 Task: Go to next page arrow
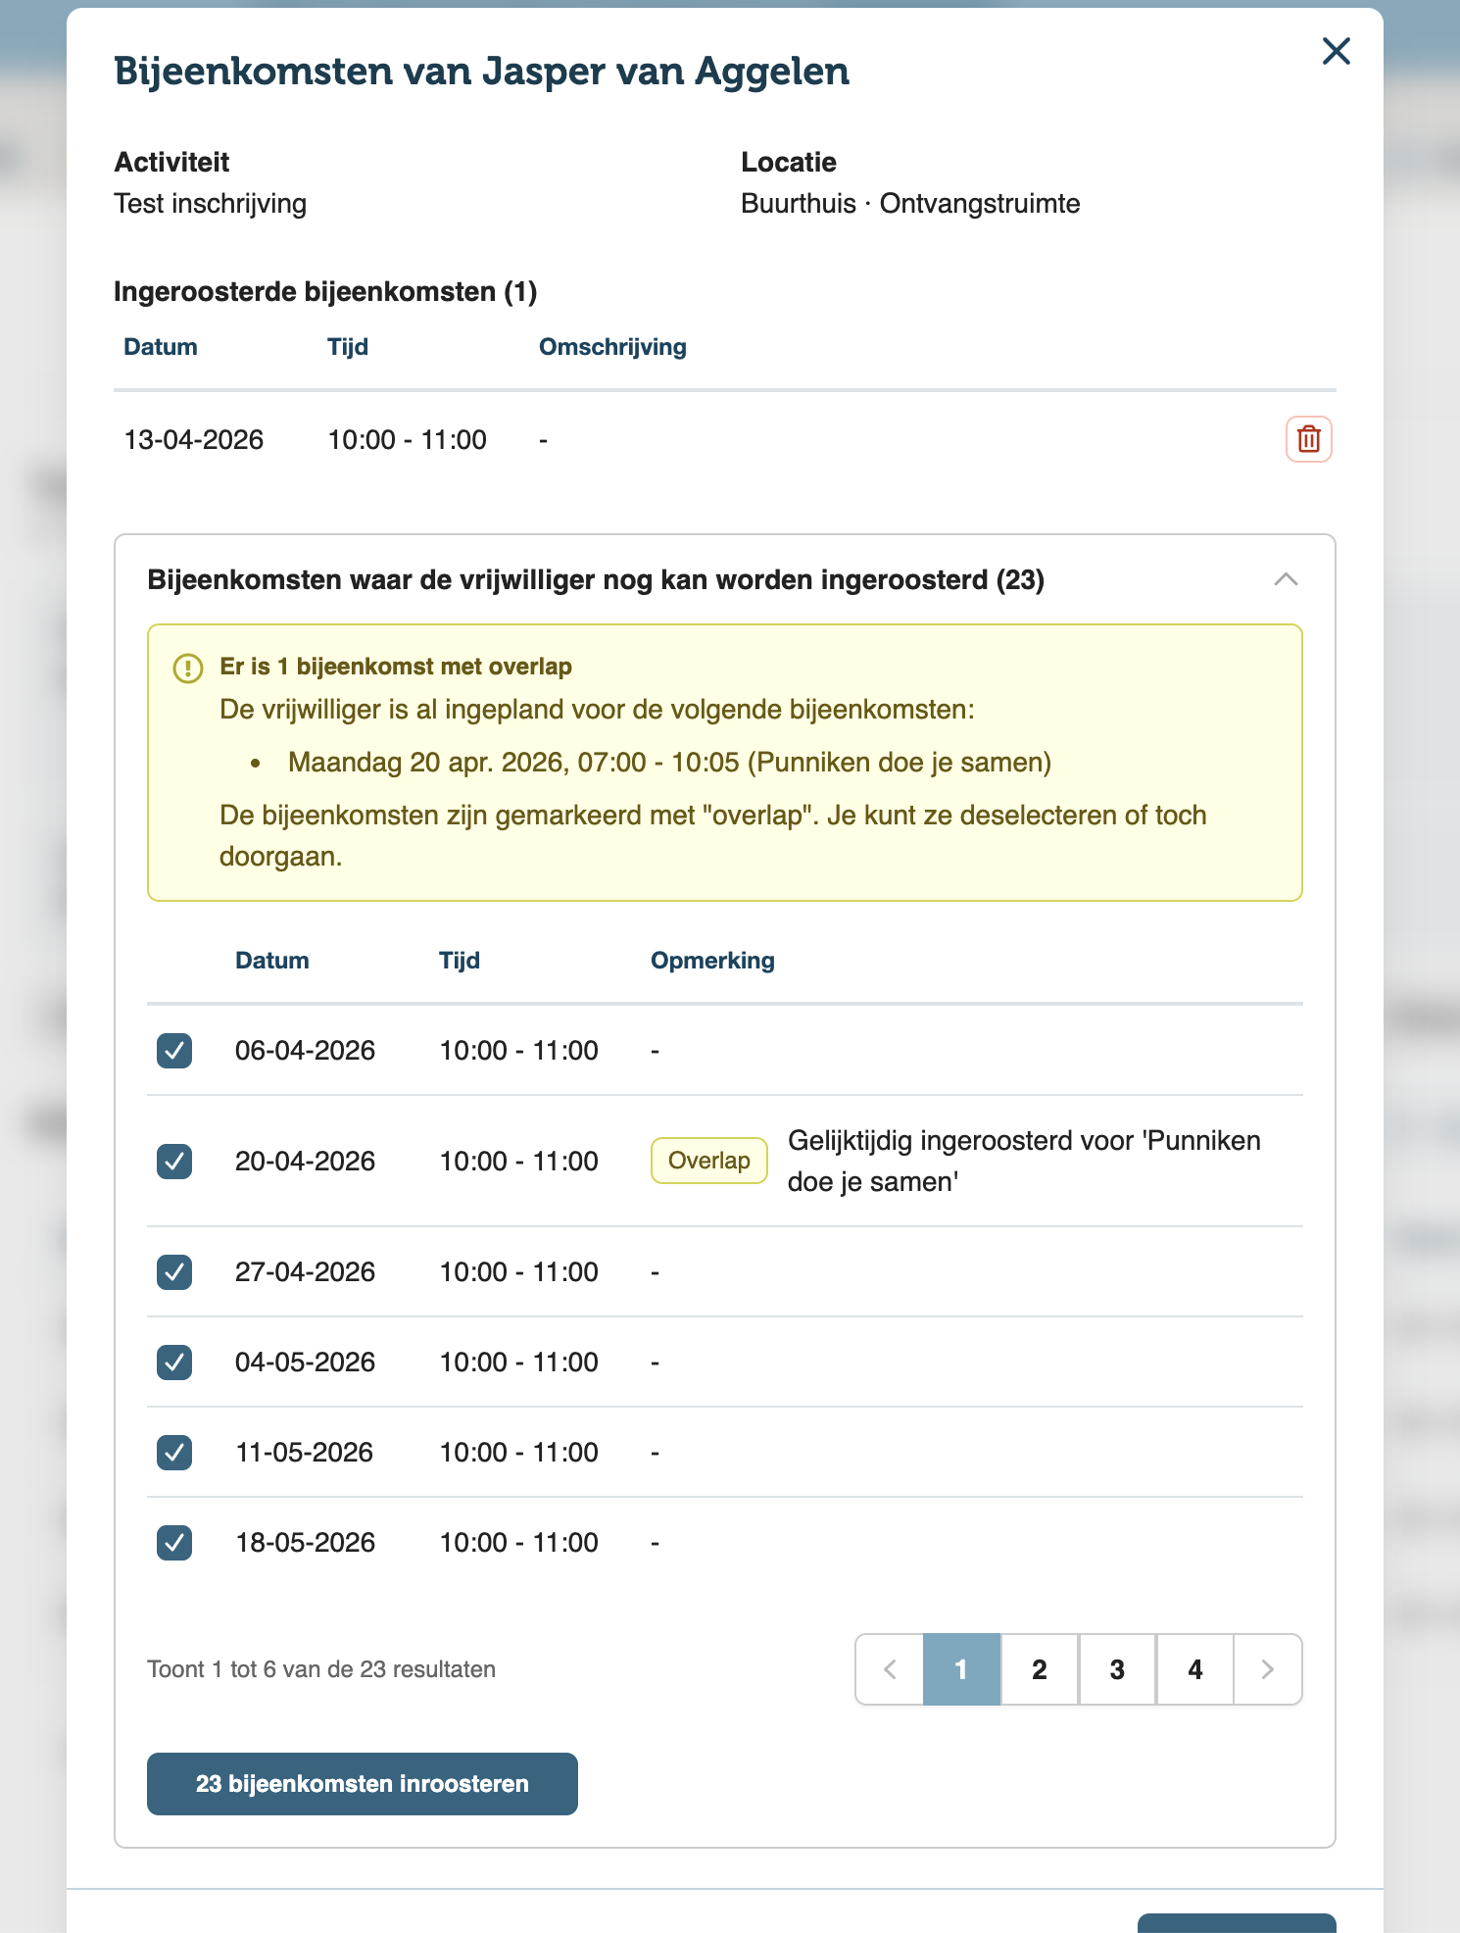click(x=1267, y=1669)
